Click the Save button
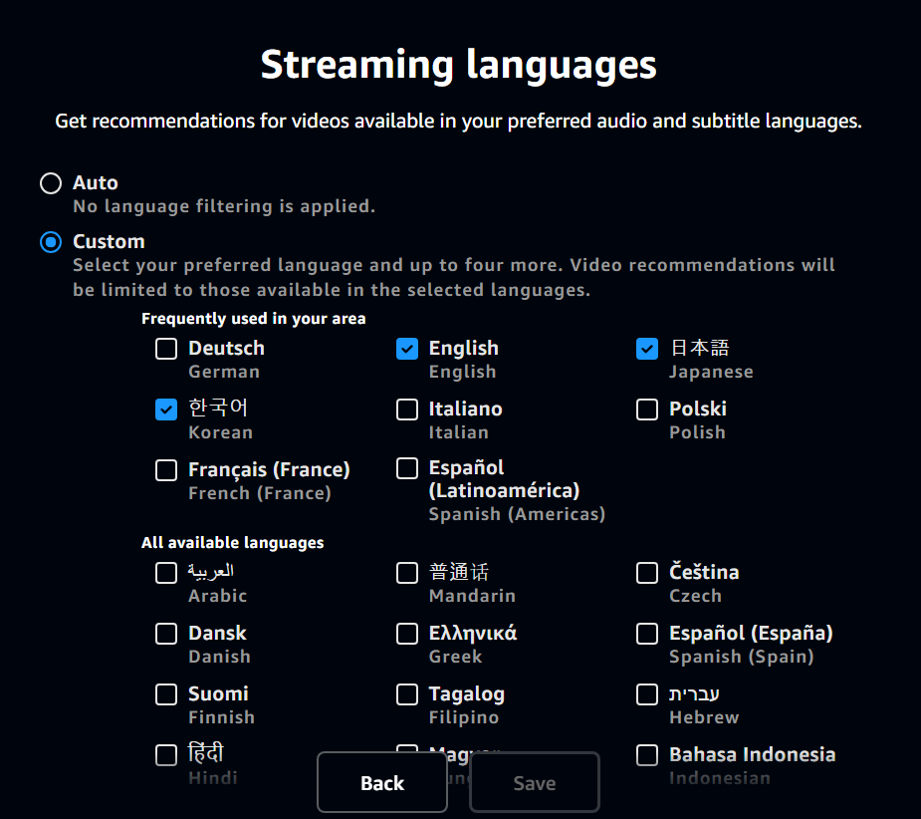This screenshot has height=819, width=921. click(x=535, y=783)
